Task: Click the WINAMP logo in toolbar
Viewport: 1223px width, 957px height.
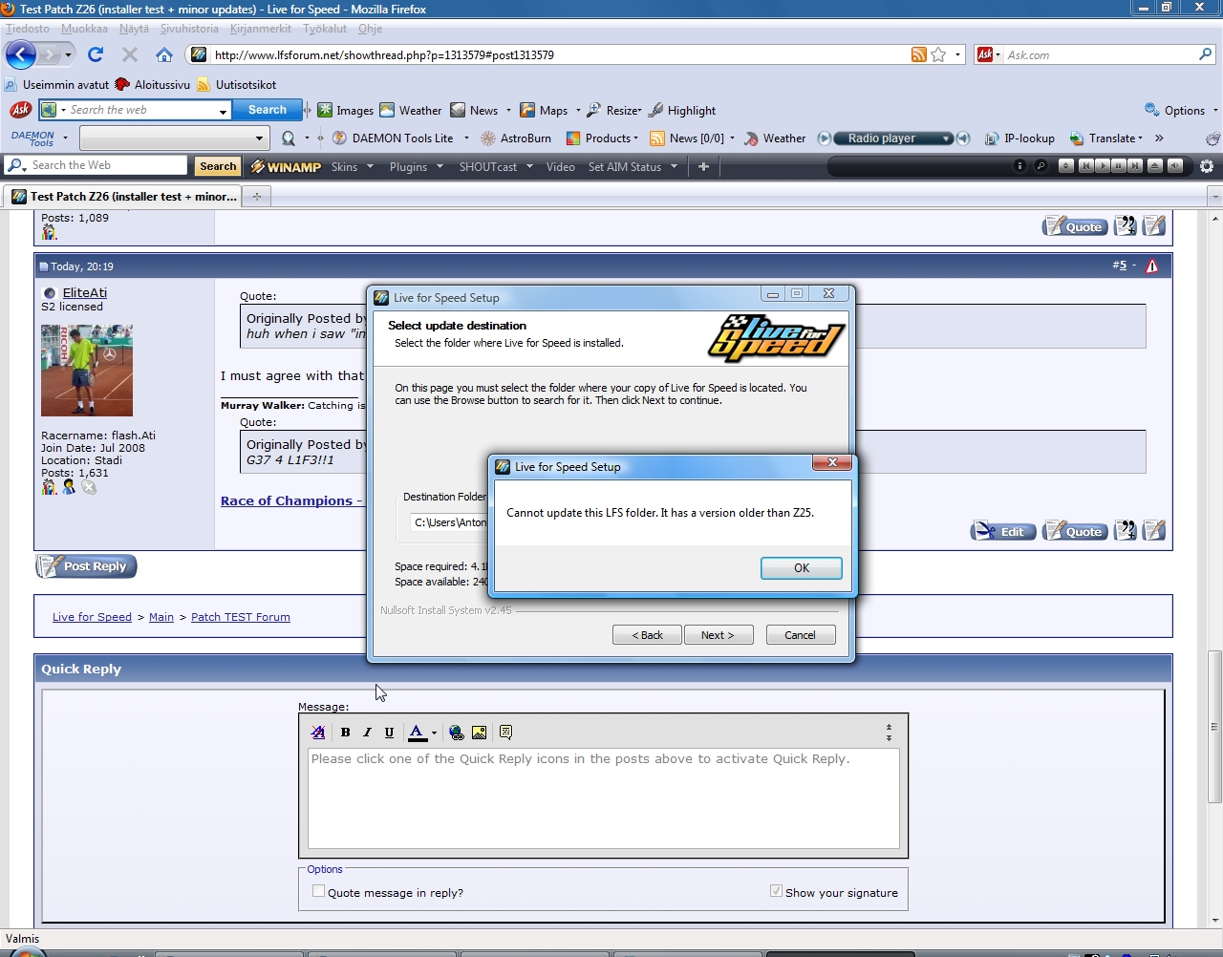Action: click(x=286, y=167)
